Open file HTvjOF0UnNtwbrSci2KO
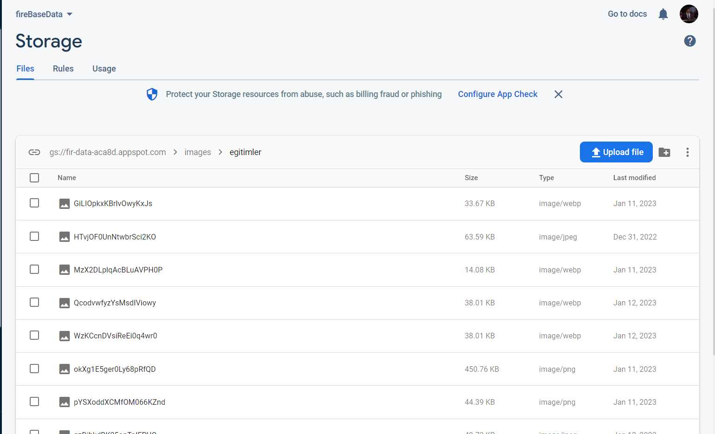The width and height of the screenshot is (715, 434). [x=115, y=237]
